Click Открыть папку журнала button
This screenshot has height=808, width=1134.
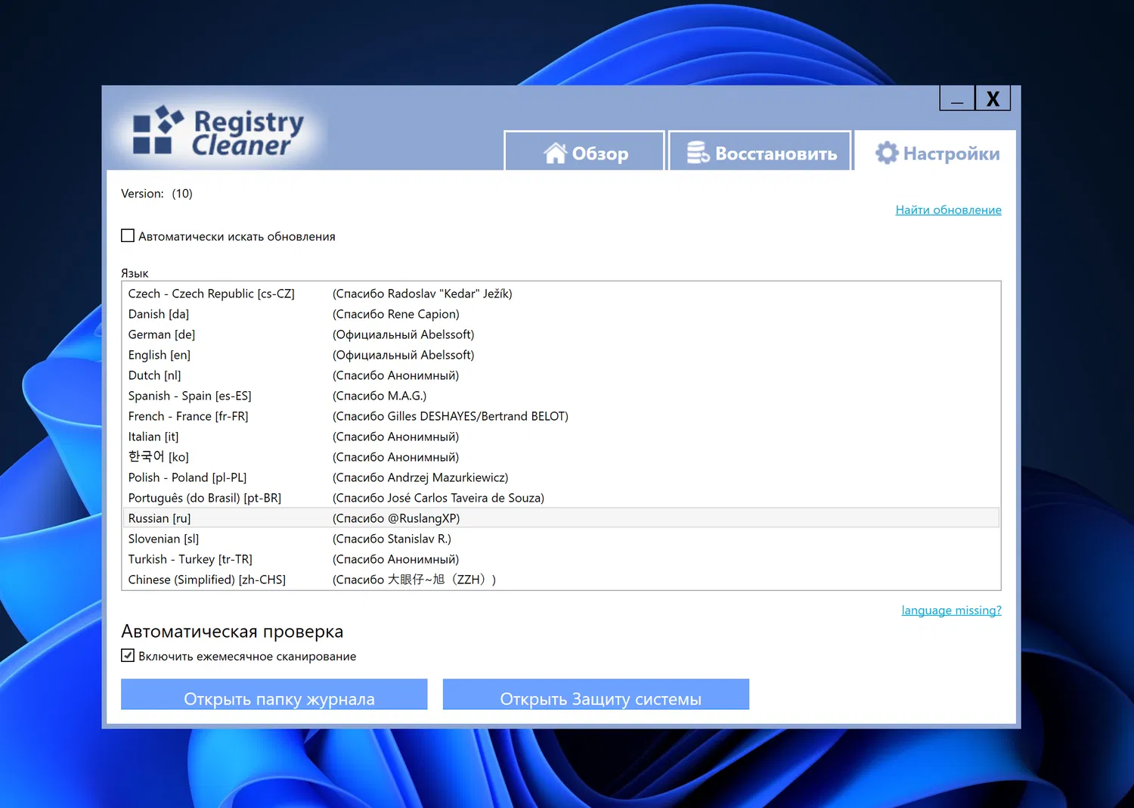[x=274, y=695]
